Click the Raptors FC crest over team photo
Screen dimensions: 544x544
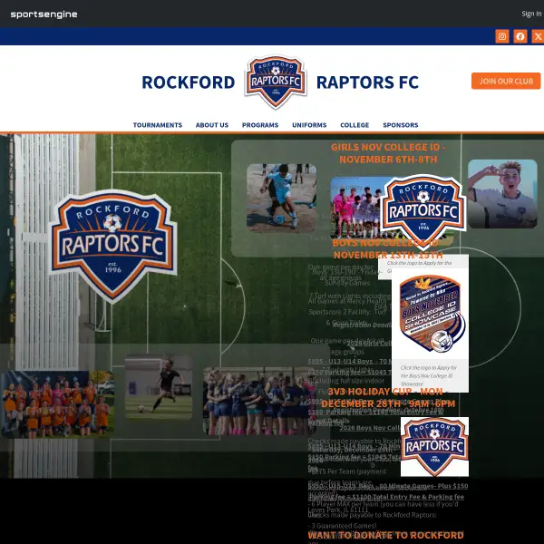tap(423, 211)
